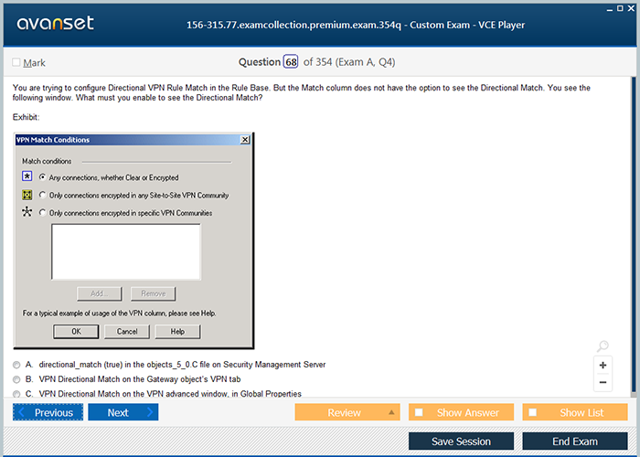Click the asterisk Any connections icon

tap(27, 176)
